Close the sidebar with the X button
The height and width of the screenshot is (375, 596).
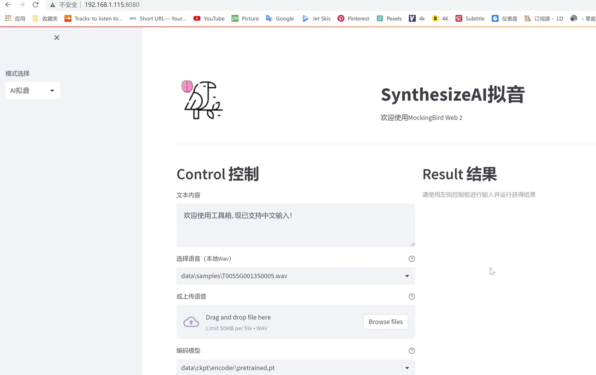[57, 38]
